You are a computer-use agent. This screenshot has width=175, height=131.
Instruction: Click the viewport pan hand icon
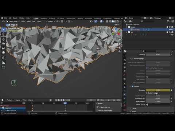120,44
